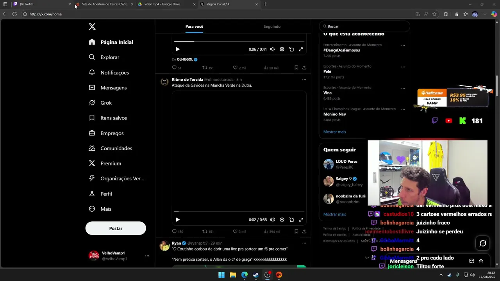
Task: Open the Mais menu in sidebar
Action: 100,209
